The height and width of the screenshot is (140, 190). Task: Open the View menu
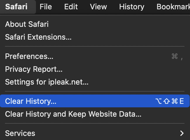pyautogui.click(x=98, y=7)
